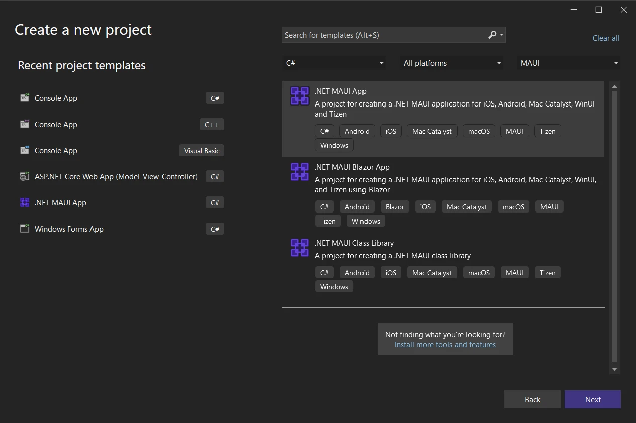636x423 pixels.
Task: Click the recent .NET MAUI App icon
Action: point(25,203)
